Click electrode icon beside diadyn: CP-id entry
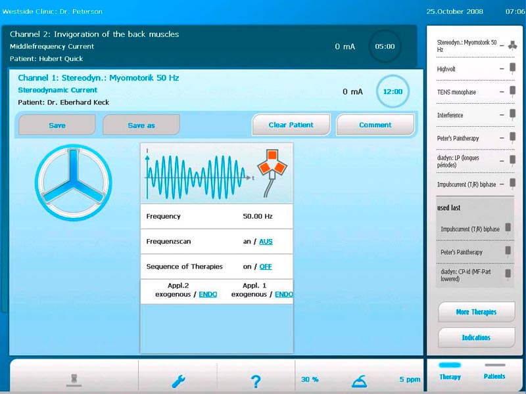This screenshot has width=526, height=394. [508, 274]
